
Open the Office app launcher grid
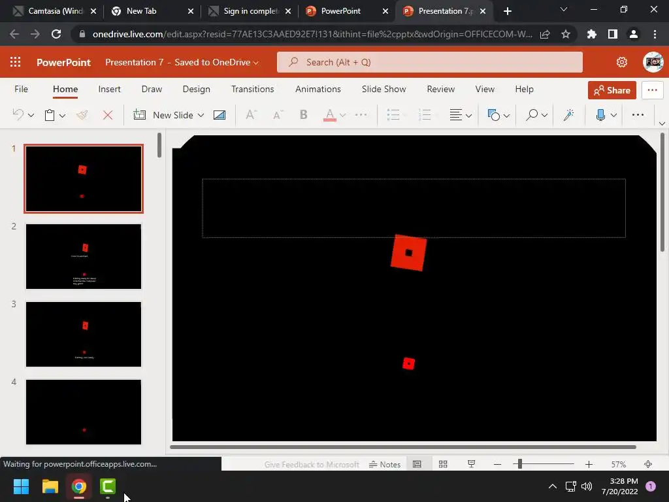pyautogui.click(x=16, y=62)
